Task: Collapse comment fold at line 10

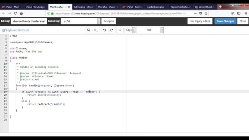Action: (8, 64)
